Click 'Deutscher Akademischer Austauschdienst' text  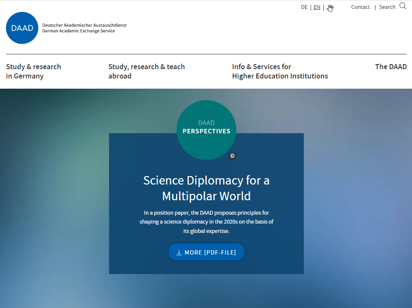(x=84, y=25)
